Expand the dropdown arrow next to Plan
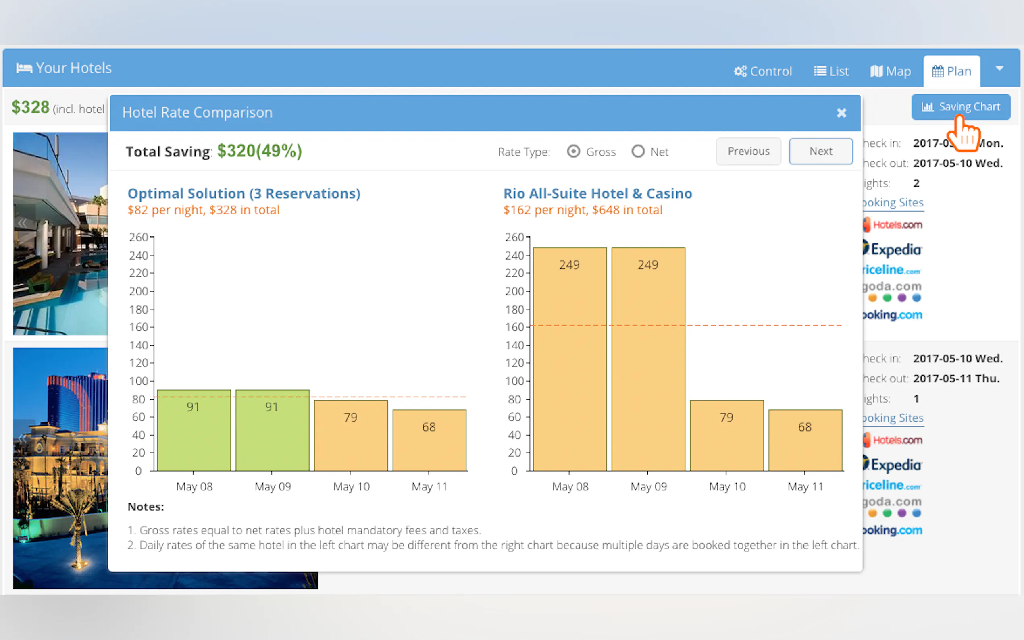 coord(999,68)
